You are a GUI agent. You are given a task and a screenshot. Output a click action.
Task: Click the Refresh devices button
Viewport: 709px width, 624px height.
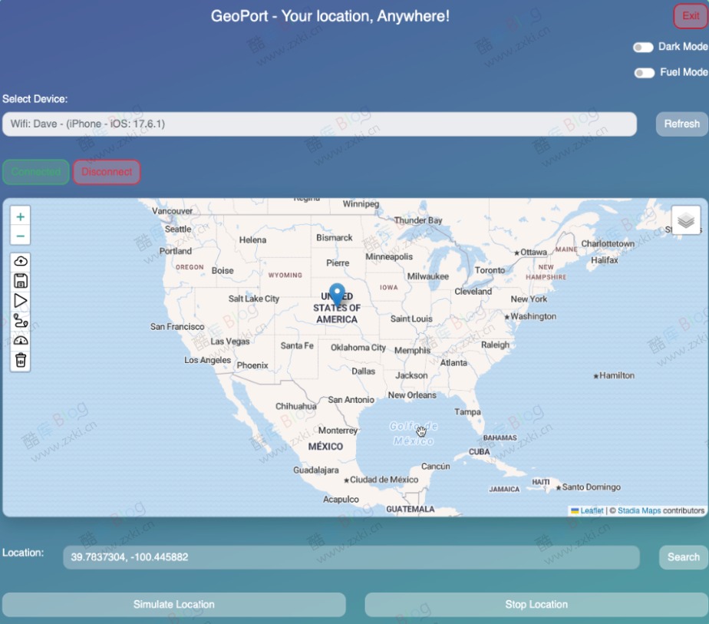pyautogui.click(x=681, y=124)
